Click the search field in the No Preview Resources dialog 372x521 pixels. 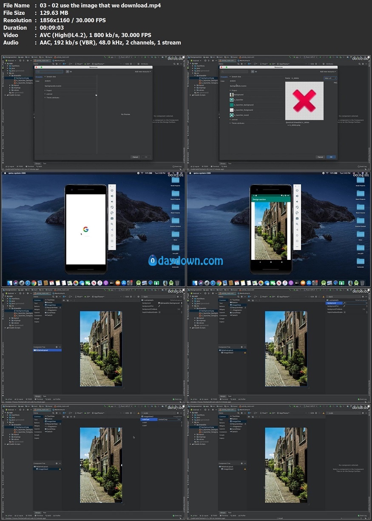pos(50,72)
